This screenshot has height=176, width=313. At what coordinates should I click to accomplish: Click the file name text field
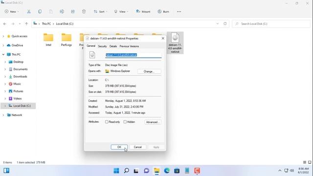[134, 55]
